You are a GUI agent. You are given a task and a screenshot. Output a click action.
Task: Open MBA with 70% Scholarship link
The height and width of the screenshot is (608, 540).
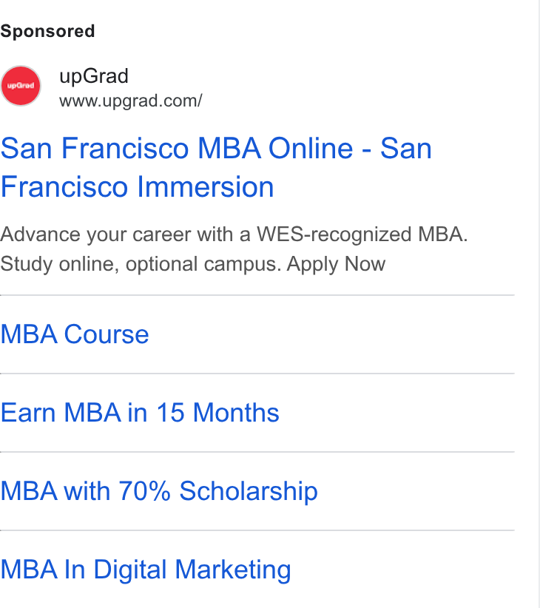[159, 491]
